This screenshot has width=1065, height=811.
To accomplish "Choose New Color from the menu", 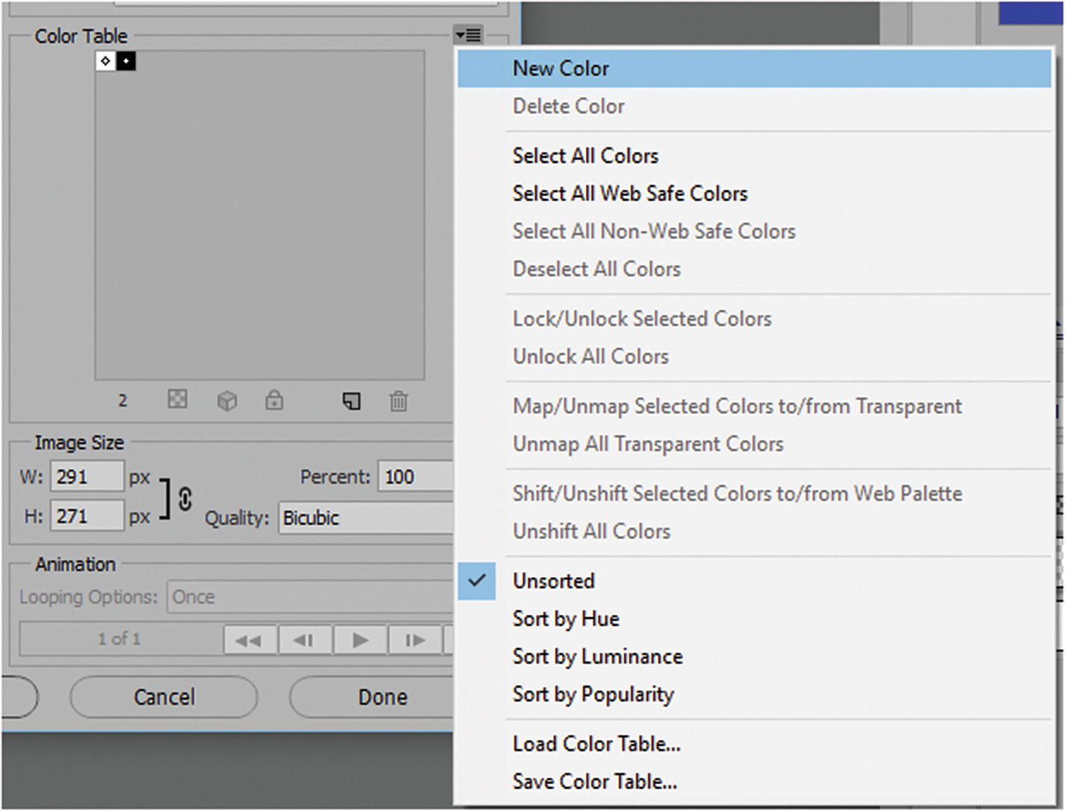I will pyautogui.click(x=561, y=69).
